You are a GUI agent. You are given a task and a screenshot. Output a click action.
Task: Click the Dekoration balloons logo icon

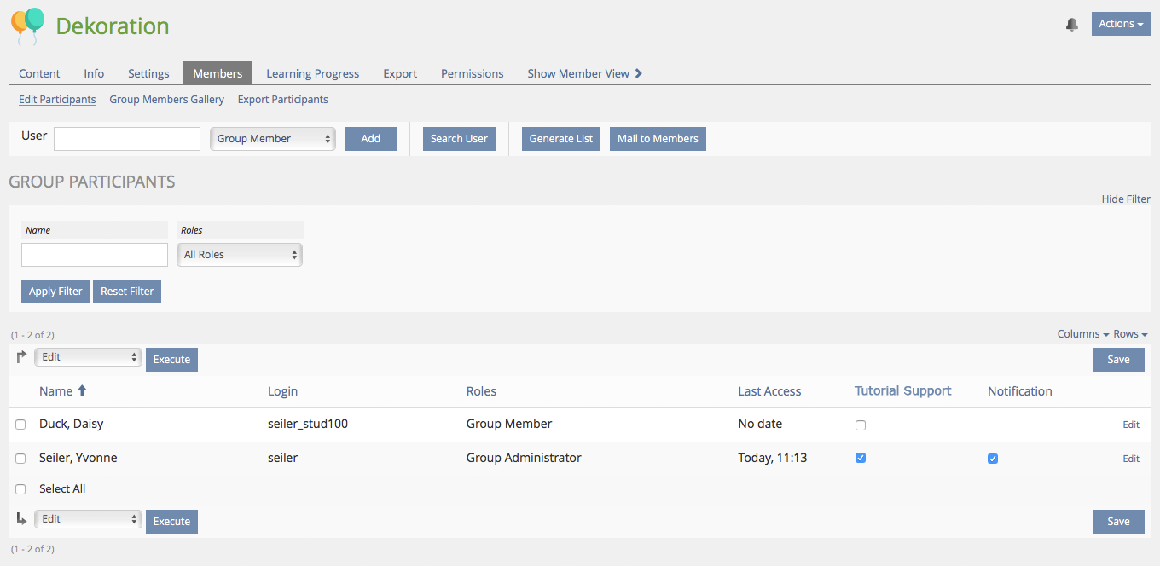27,26
